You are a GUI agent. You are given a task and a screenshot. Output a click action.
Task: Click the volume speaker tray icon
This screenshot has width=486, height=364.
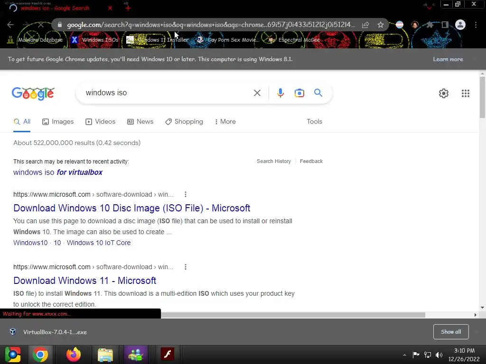439,355
